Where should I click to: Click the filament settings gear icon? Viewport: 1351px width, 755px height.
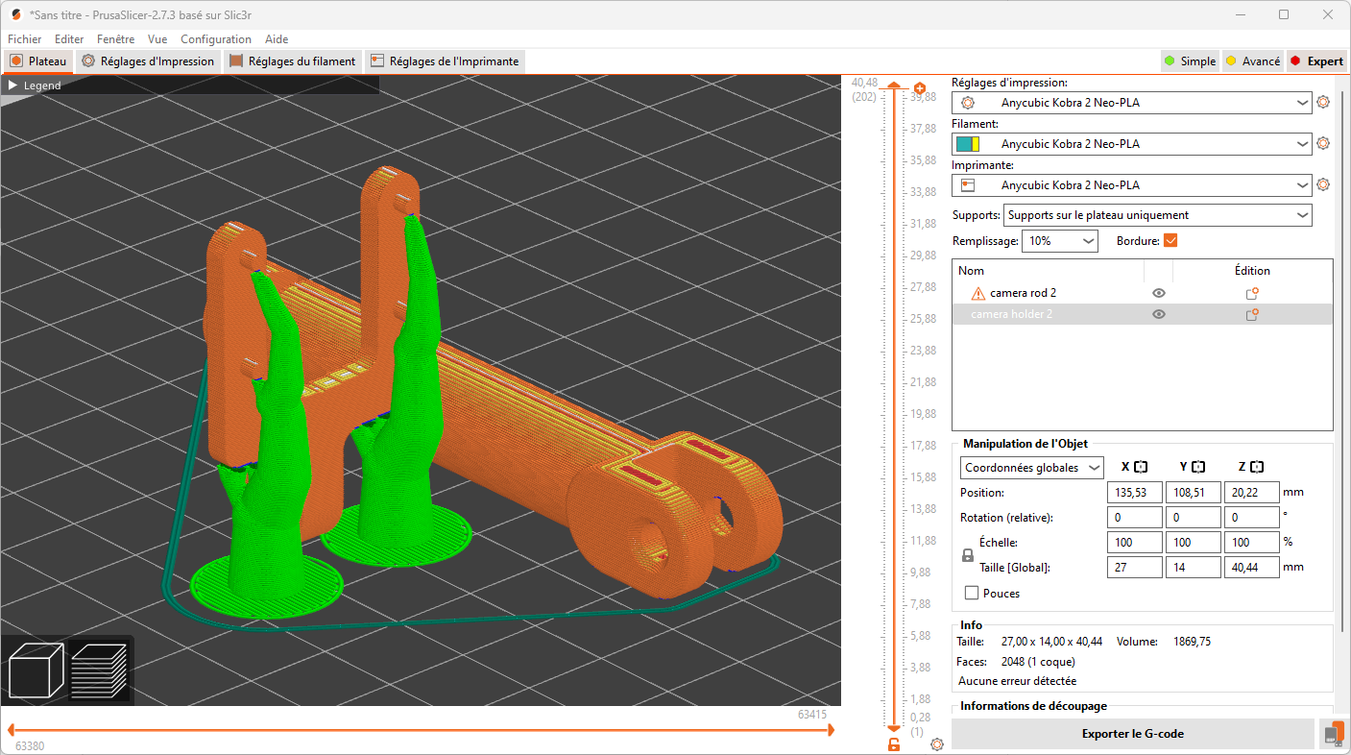pyautogui.click(x=1323, y=142)
